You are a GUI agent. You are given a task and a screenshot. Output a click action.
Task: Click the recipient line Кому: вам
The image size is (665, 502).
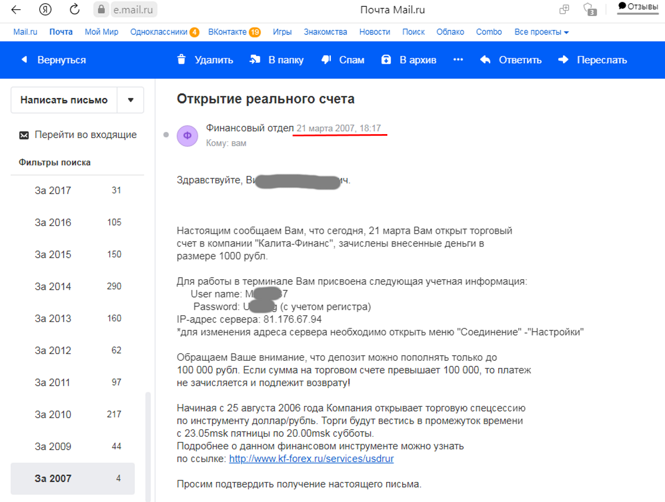(x=226, y=143)
